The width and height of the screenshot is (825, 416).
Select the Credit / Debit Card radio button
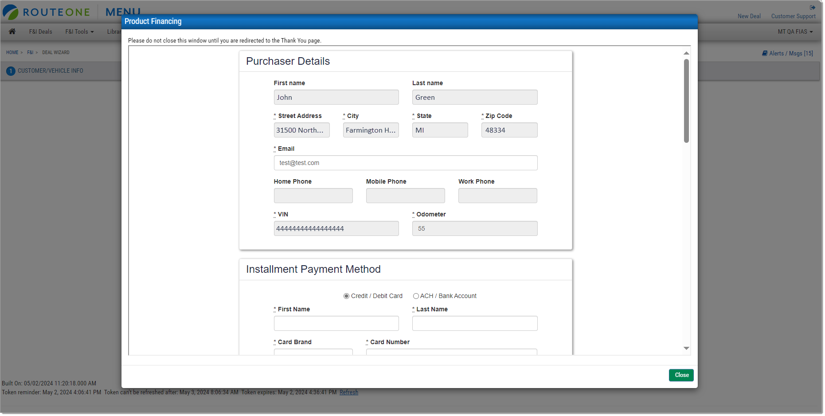pos(346,296)
